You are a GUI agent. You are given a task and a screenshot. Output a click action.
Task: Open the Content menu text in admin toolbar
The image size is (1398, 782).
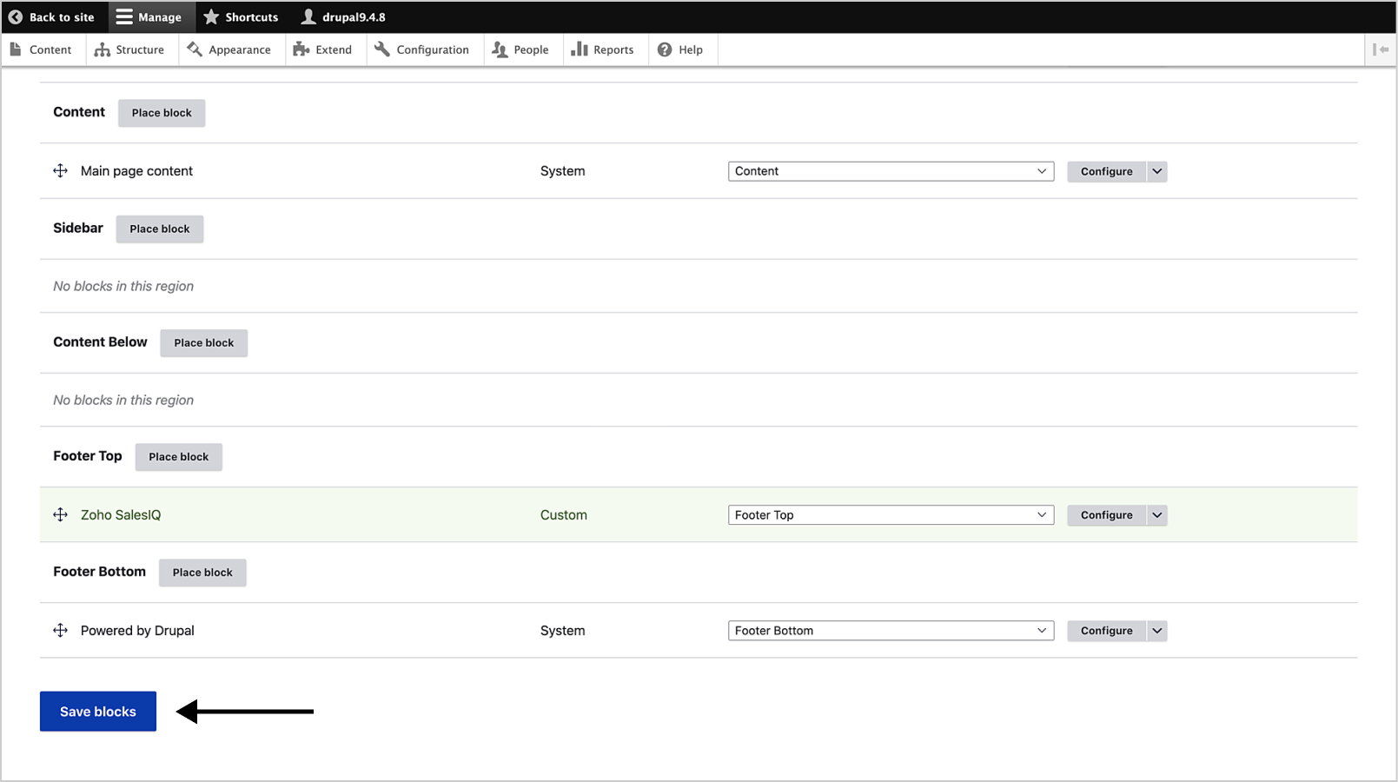(50, 50)
